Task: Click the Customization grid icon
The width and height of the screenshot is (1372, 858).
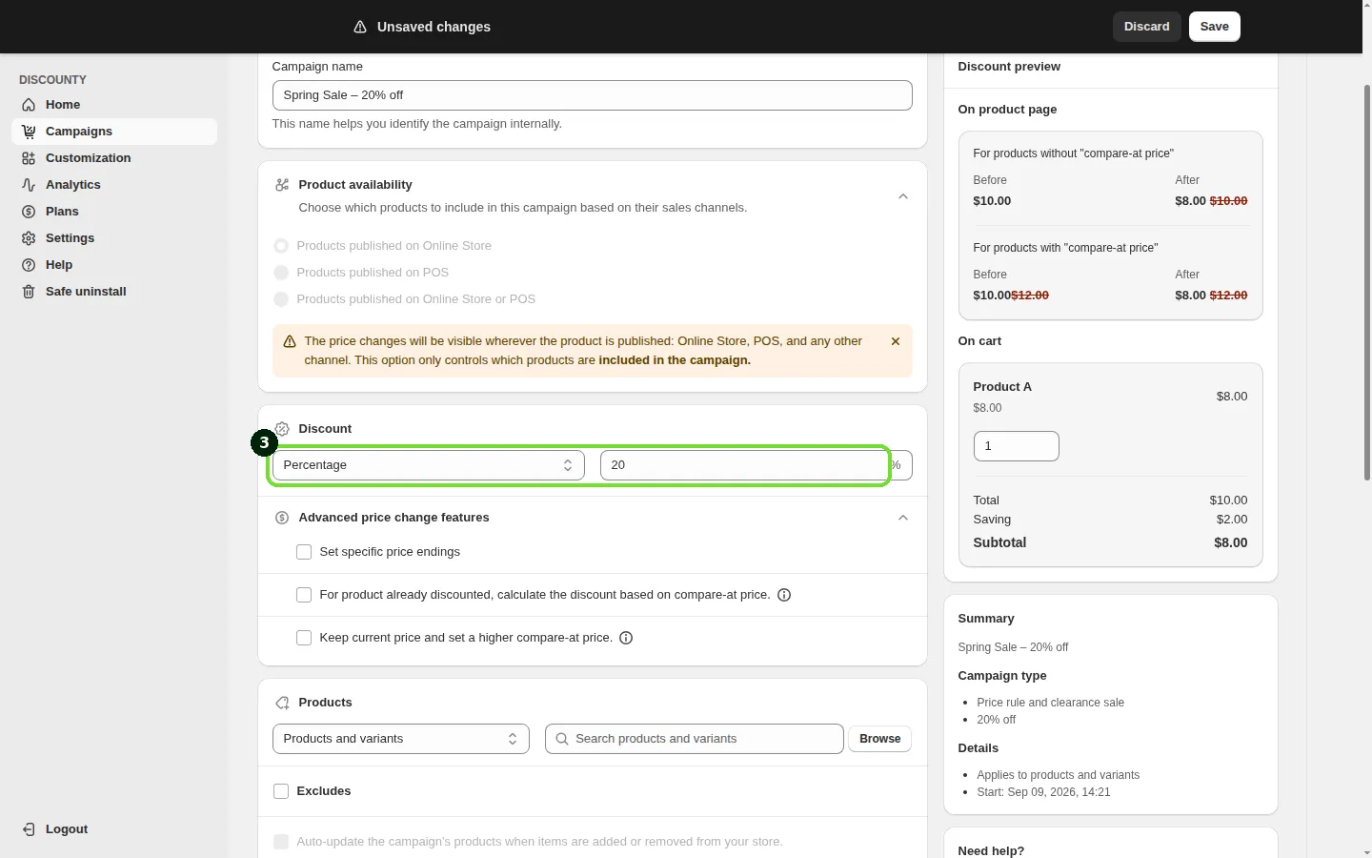Action: pos(29,158)
